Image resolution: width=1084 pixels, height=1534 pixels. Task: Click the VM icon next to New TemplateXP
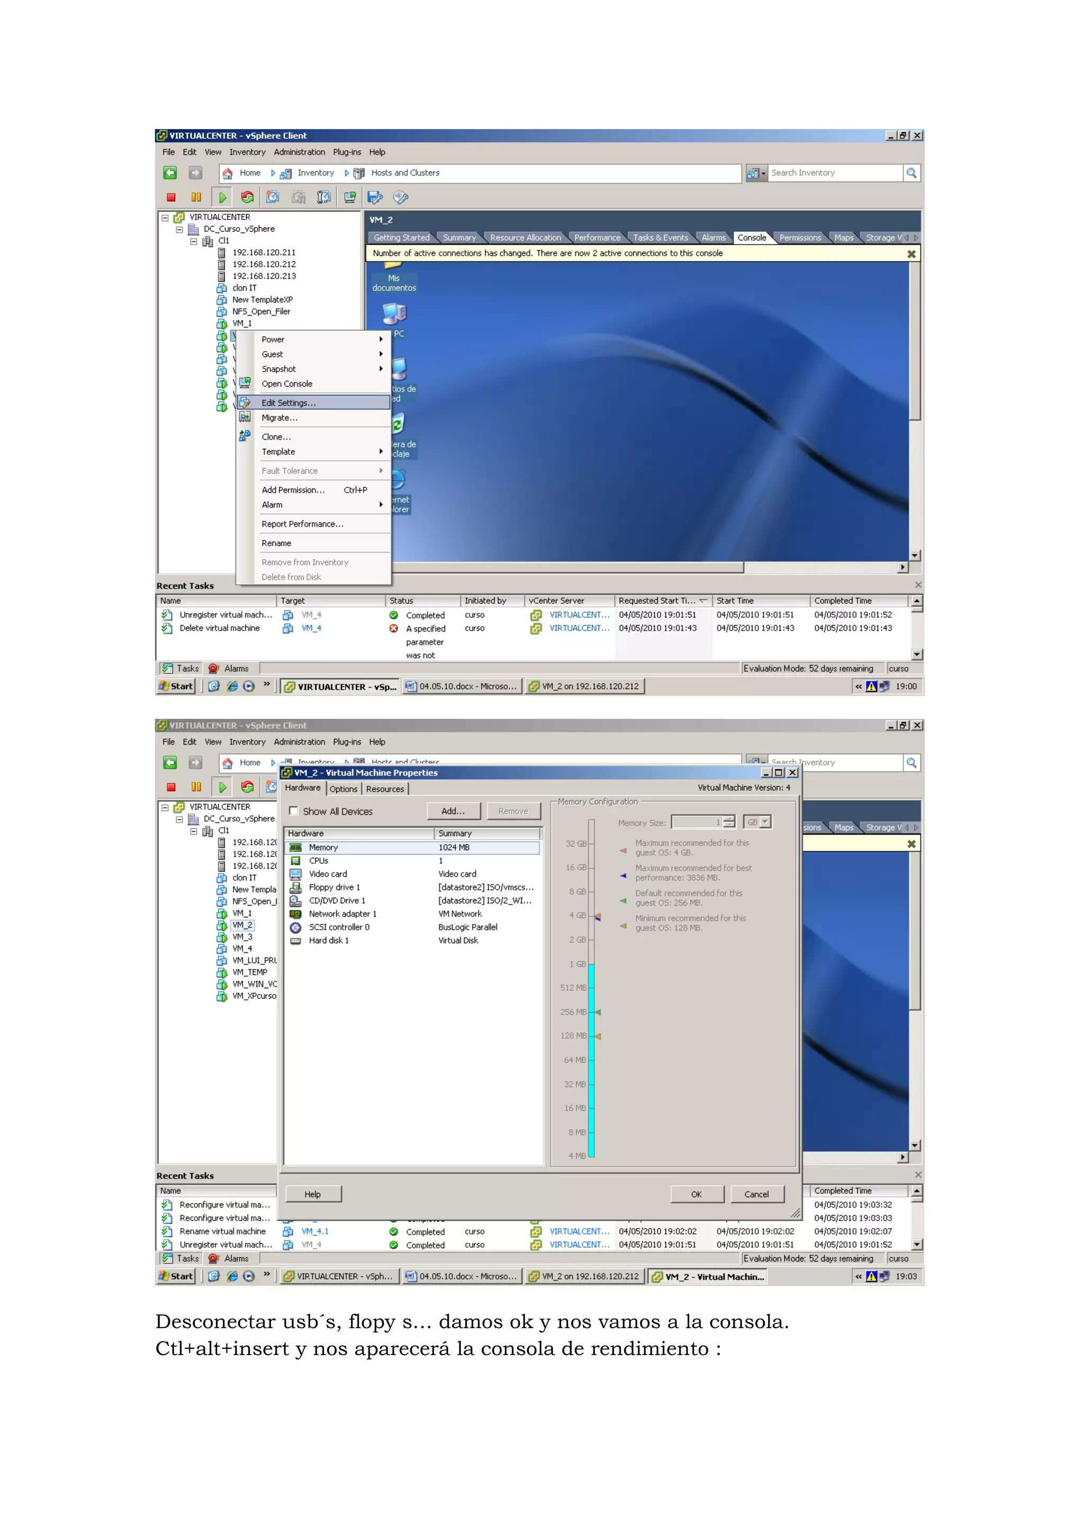pyautogui.click(x=222, y=300)
